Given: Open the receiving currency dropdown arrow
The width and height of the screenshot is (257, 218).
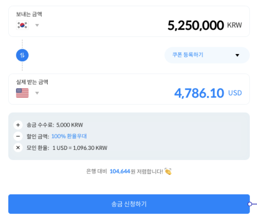Looking at the screenshot, I should pos(37,93).
